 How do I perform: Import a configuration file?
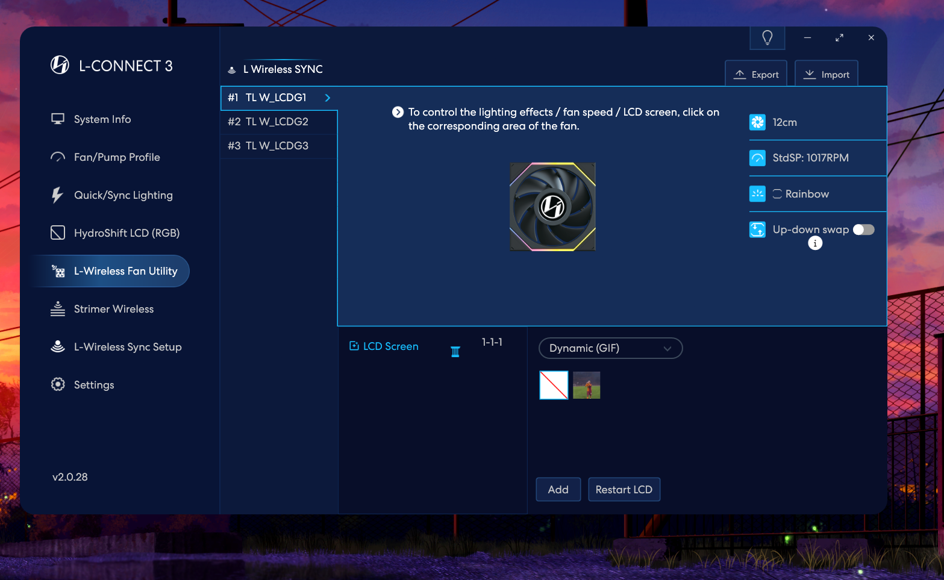pos(827,74)
